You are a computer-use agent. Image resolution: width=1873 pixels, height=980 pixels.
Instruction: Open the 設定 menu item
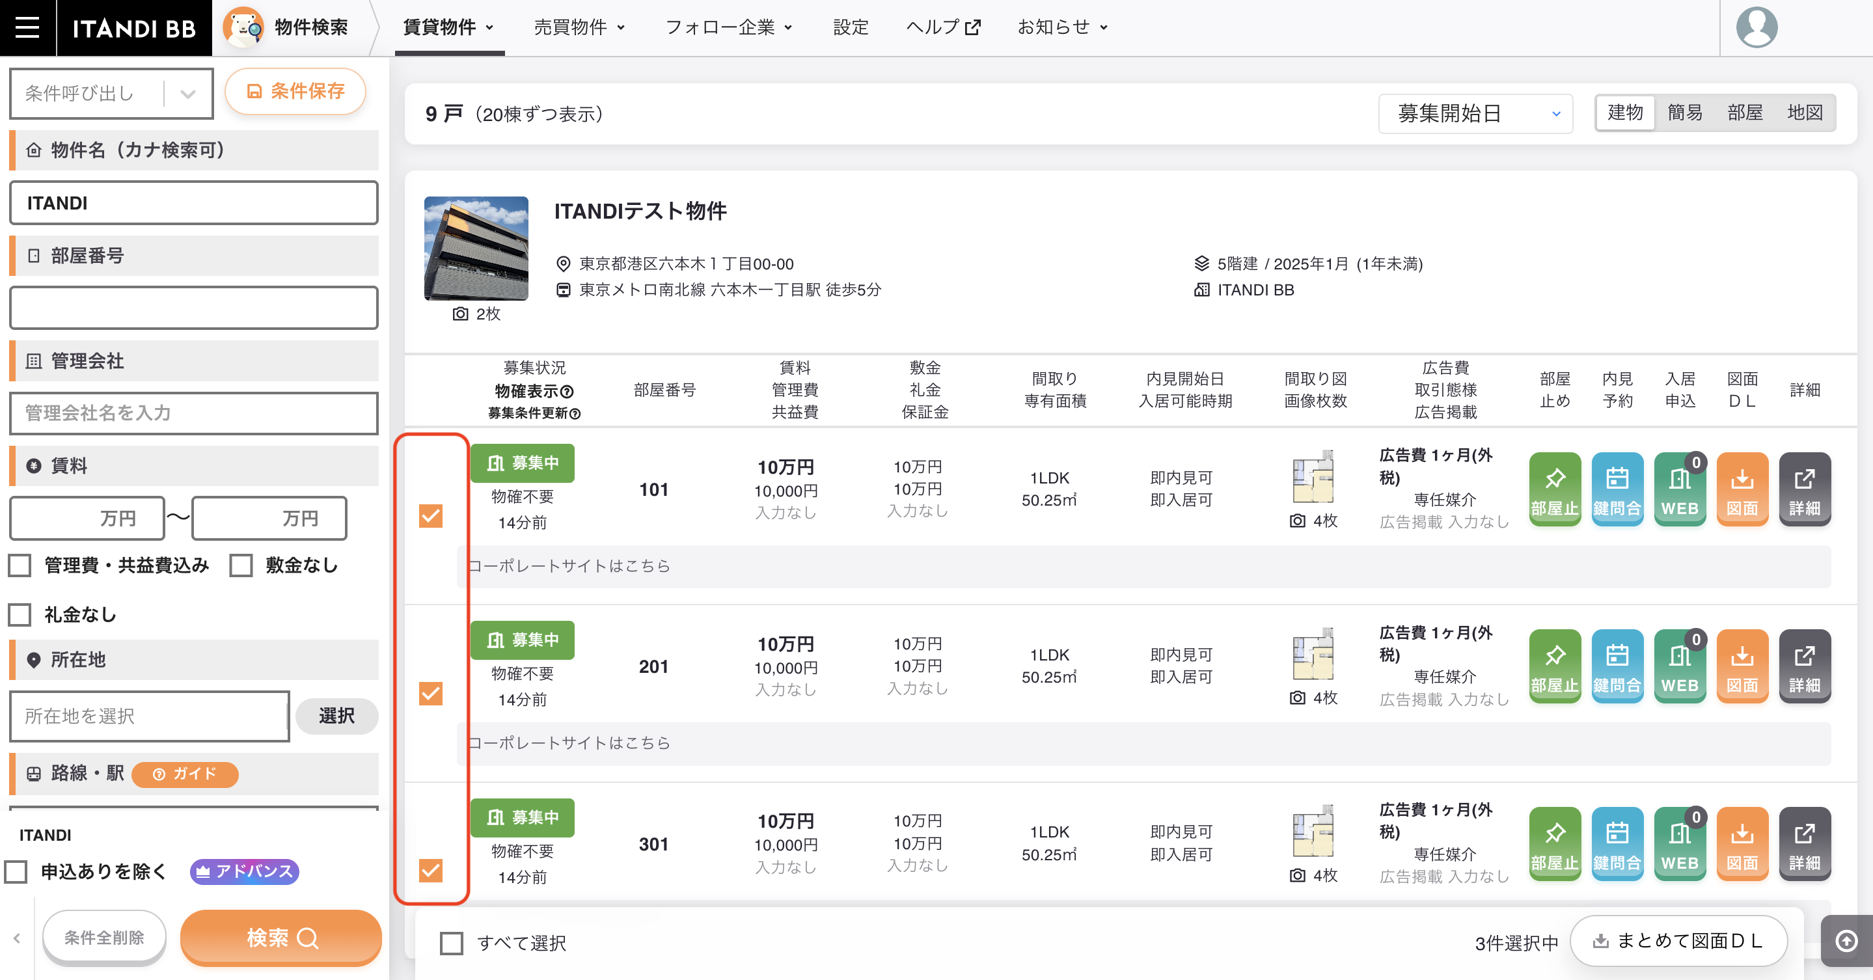pos(850,27)
